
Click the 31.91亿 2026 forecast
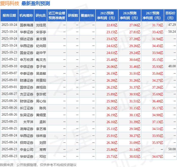coord(135,74)
